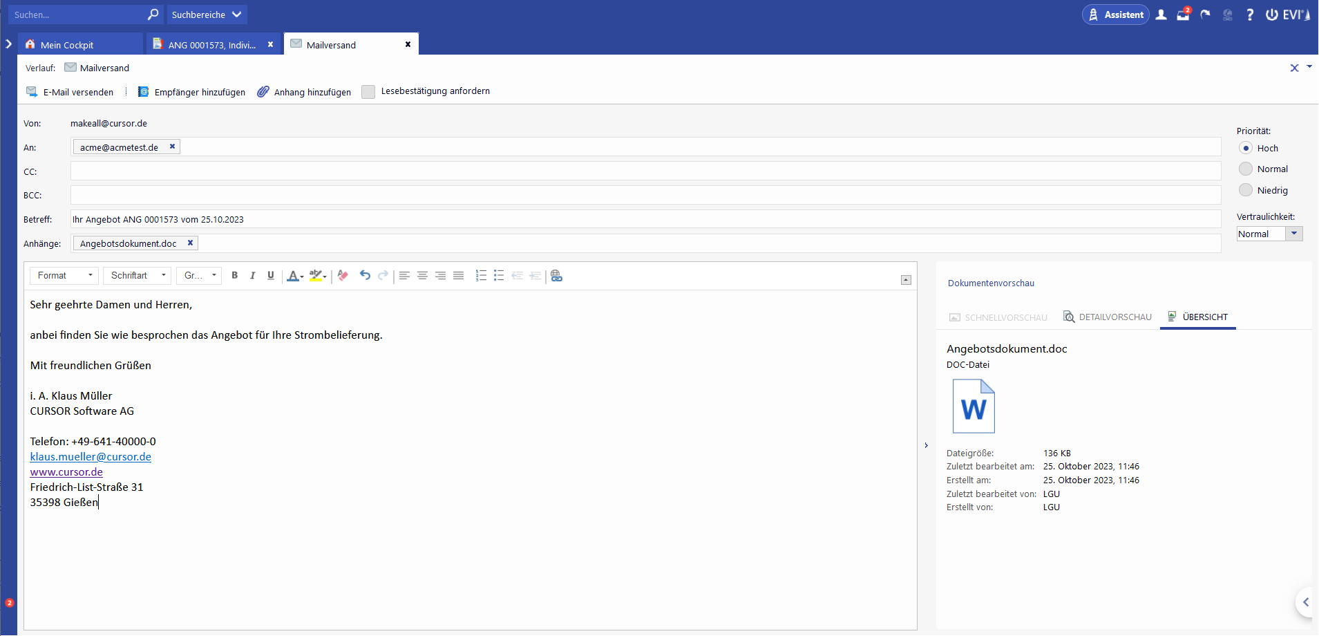Open the Schriftart font dropdown
The width and height of the screenshot is (1319, 636).
pos(137,275)
